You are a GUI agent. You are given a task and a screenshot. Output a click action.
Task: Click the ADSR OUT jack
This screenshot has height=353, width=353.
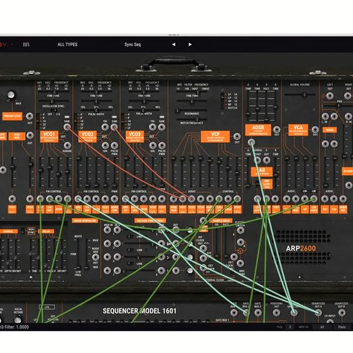[x=277, y=129]
